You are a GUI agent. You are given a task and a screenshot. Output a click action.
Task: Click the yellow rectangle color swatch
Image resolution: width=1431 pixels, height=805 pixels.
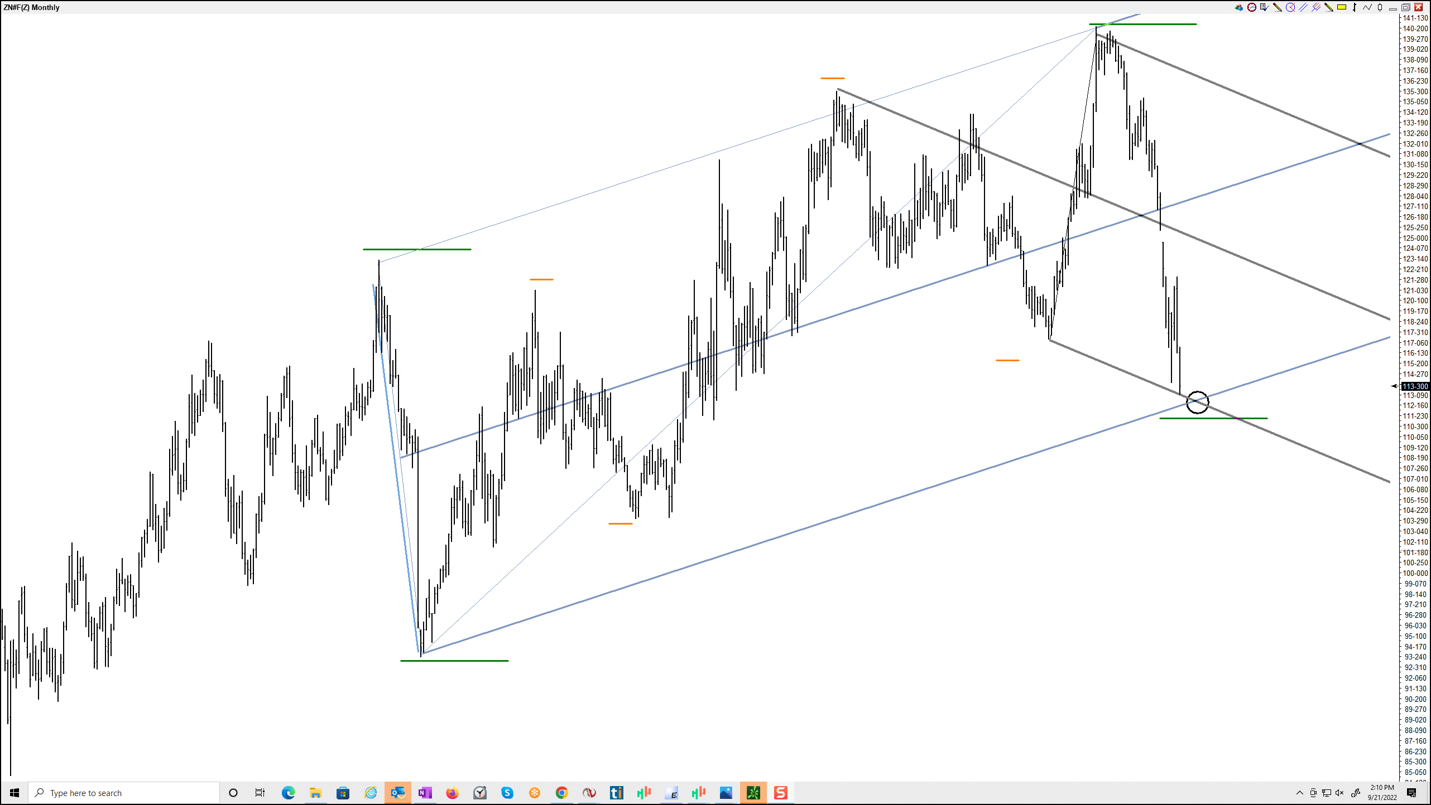(1342, 7)
